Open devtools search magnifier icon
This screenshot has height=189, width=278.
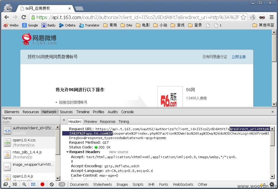point(24,184)
